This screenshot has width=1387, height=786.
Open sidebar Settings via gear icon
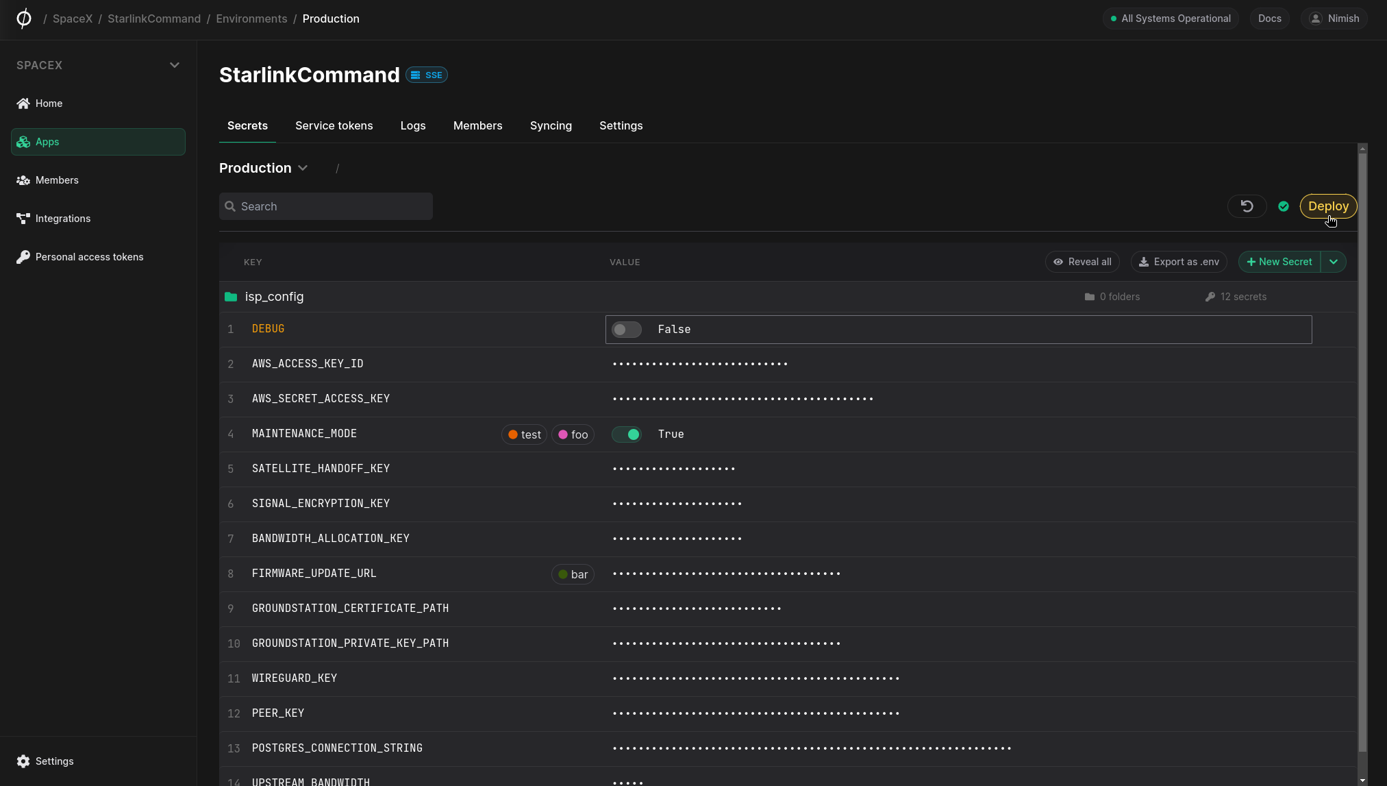tap(23, 761)
